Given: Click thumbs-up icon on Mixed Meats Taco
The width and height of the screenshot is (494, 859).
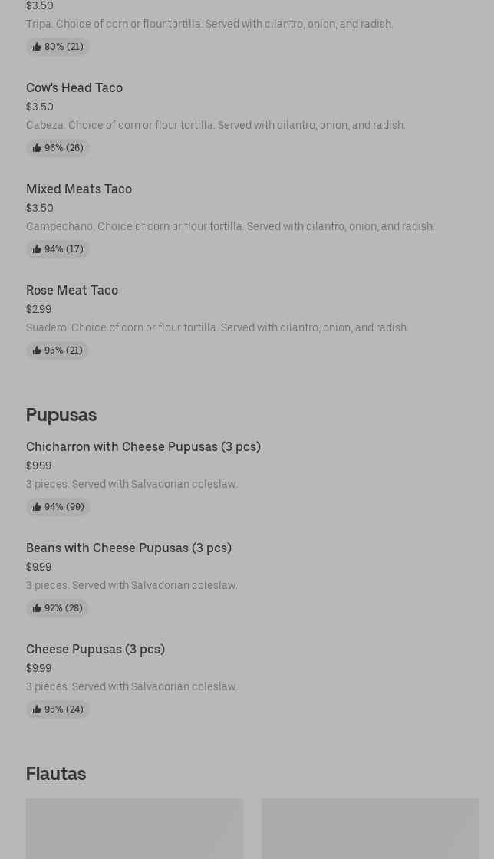Looking at the screenshot, I should (x=37, y=249).
